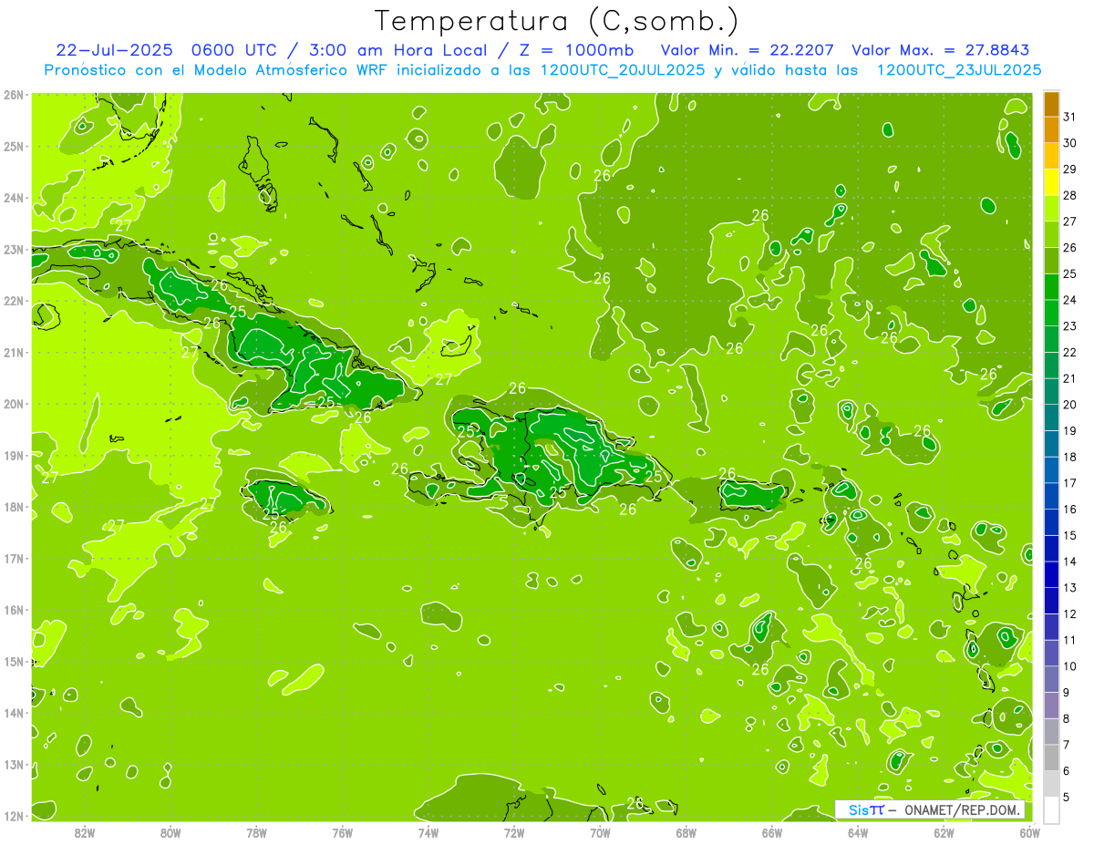The width and height of the screenshot is (1094, 845).
Task: Click the yellow legend band between 28 and 29
Action: coord(1051,181)
